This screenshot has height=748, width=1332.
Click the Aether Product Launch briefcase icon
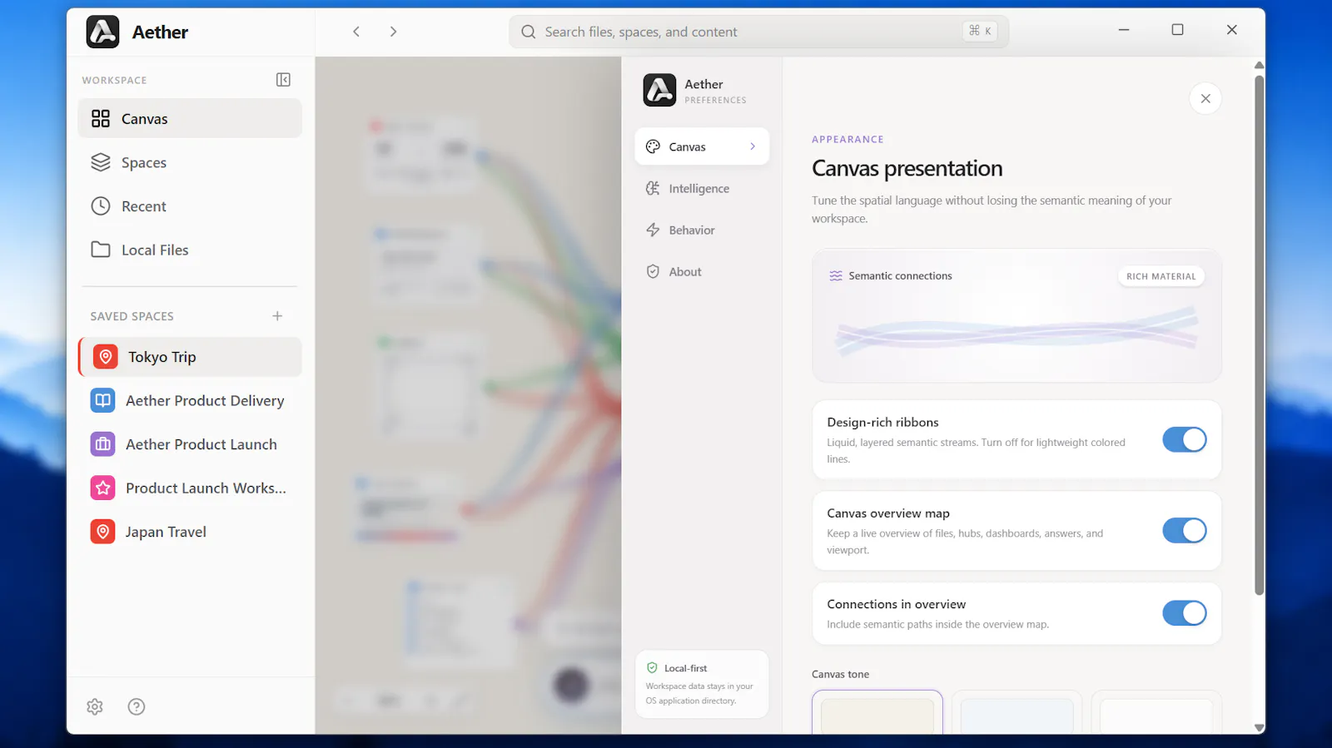[x=102, y=444]
